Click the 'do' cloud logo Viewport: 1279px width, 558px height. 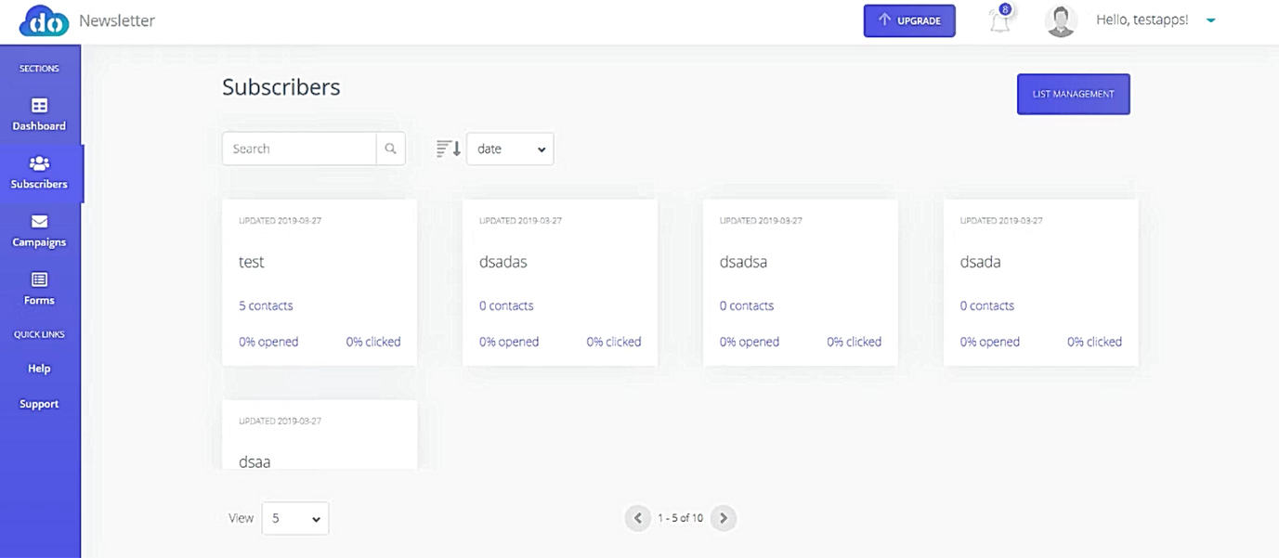click(44, 20)
